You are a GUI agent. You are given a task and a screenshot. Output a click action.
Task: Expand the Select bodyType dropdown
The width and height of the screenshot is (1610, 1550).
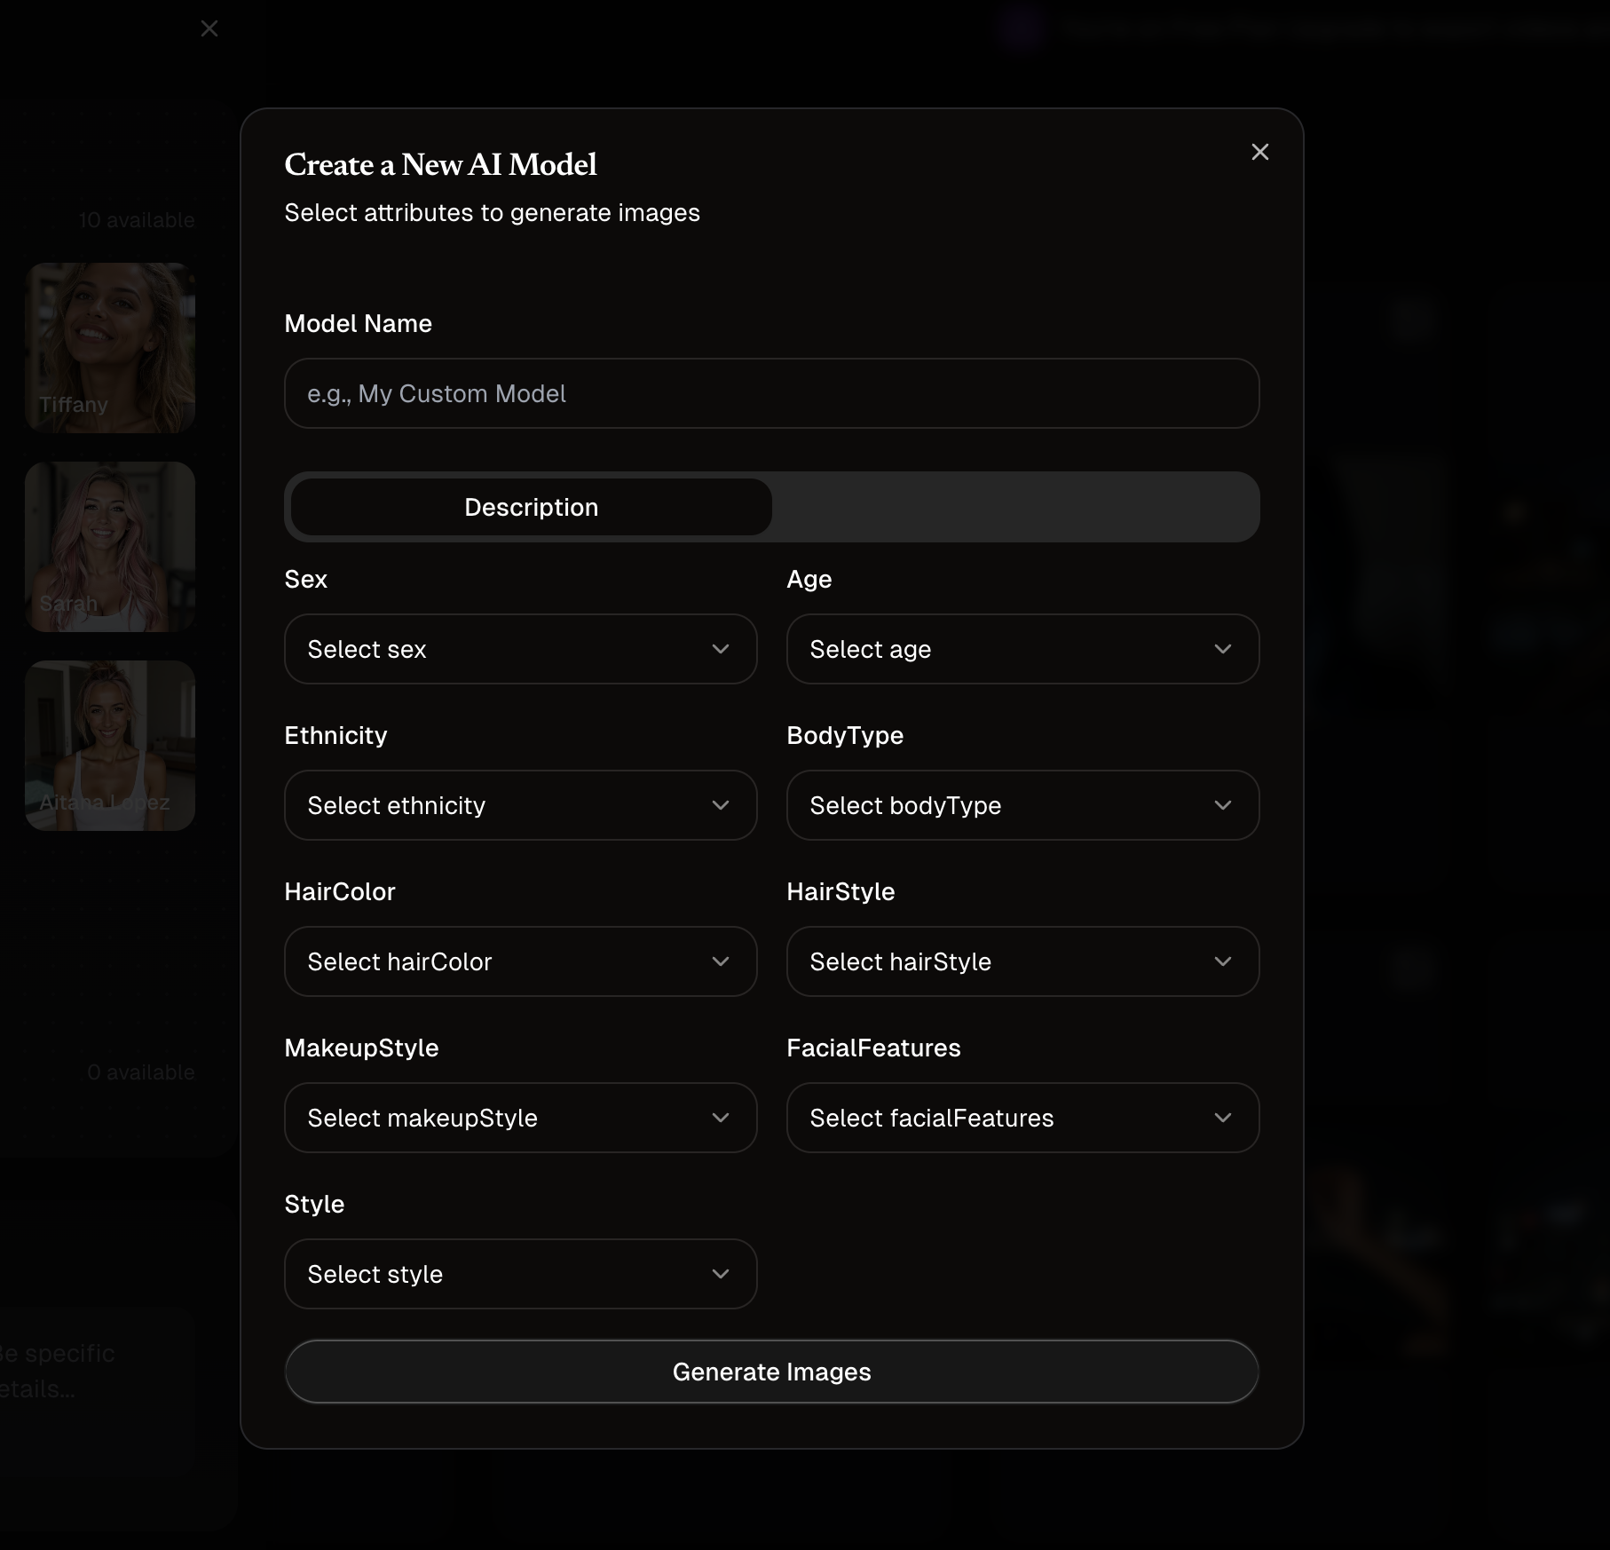click(x=1022, y=805)
